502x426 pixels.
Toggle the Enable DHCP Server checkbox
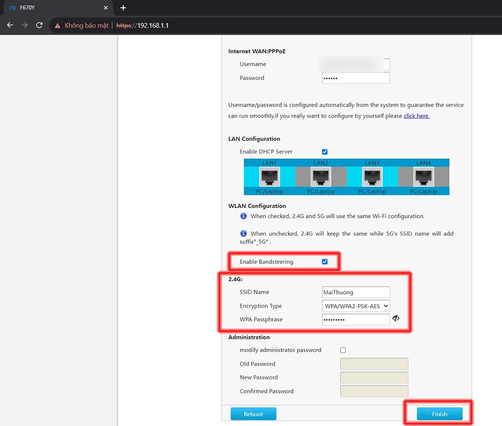(x=325, y=152)
